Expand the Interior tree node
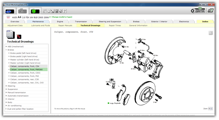 point(6,99)
